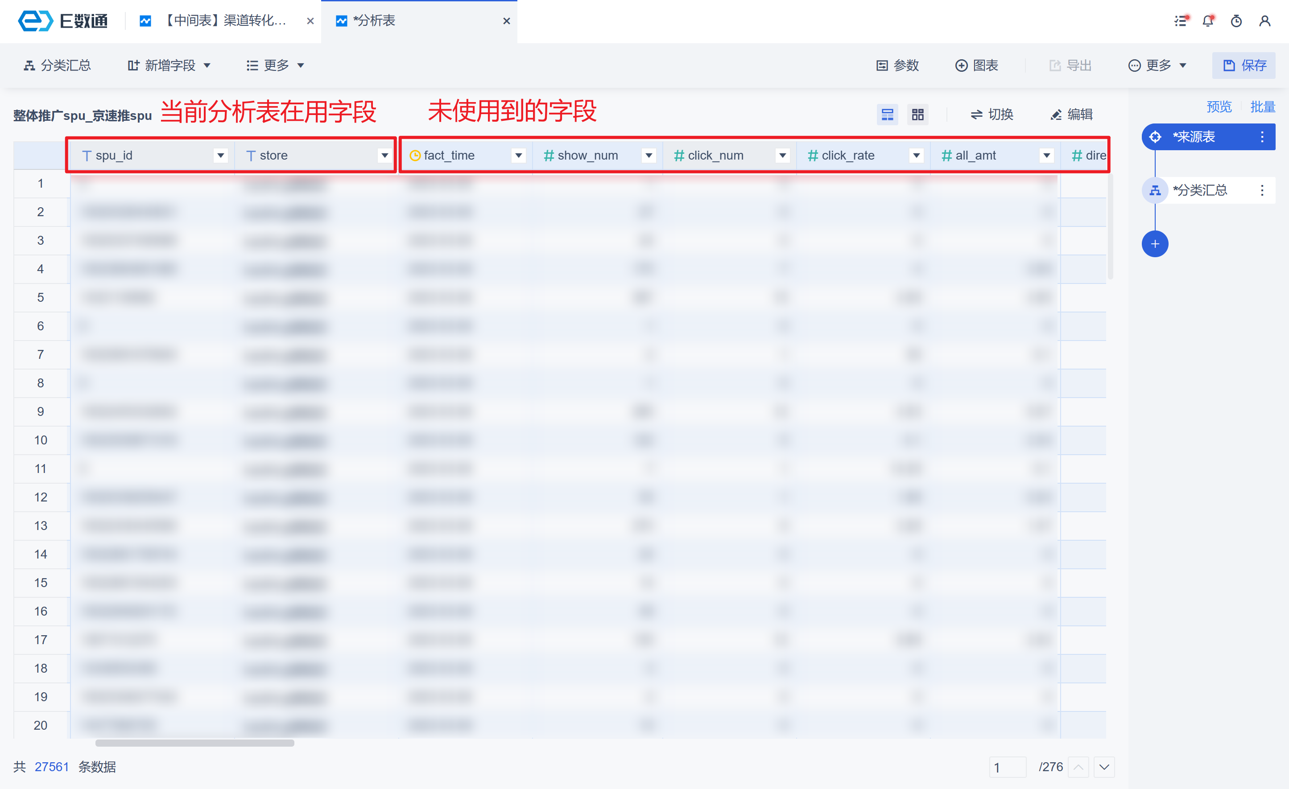Click the horizontal scrollbar under the table
Image resolution: width=1289 pixels, height=789 pixels.
coord(194,743)
